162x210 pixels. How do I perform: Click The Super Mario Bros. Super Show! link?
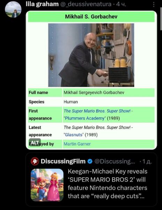point(97,111)
